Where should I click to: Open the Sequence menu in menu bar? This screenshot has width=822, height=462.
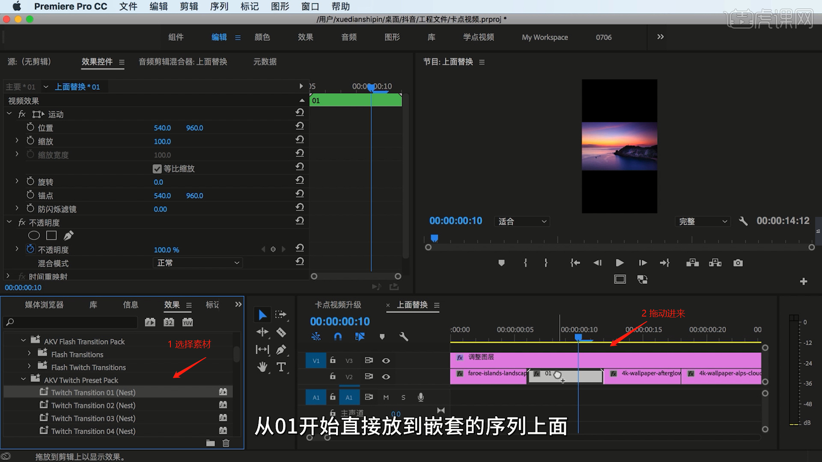(219, 6)
